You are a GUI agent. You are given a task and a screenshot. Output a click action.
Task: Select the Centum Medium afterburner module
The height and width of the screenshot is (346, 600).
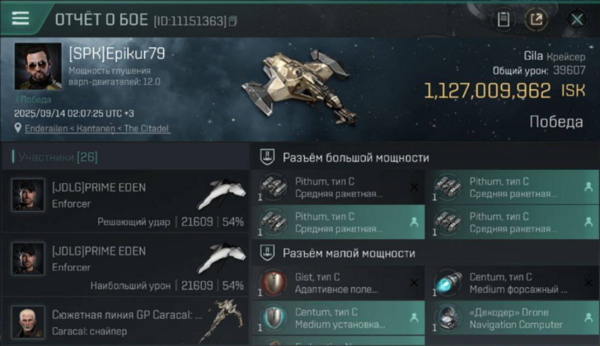[512, 283]
